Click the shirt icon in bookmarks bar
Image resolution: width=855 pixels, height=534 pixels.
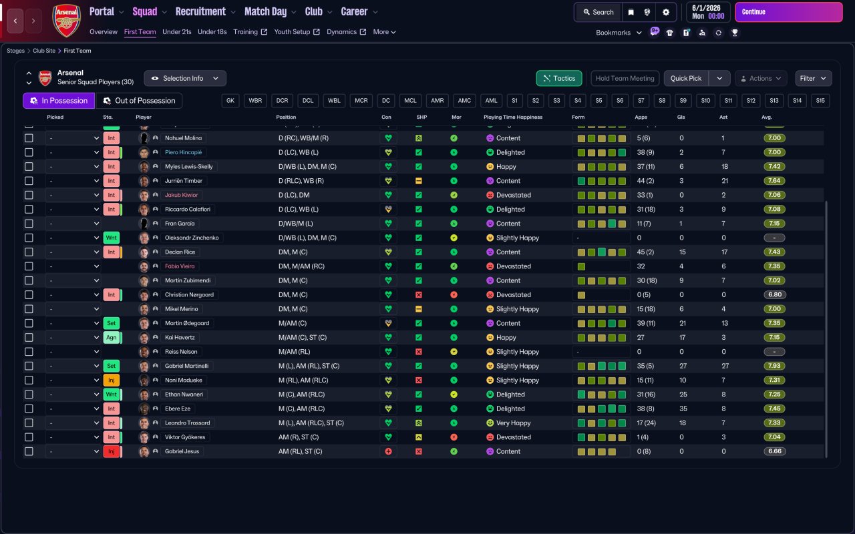[x=670, y=33]
